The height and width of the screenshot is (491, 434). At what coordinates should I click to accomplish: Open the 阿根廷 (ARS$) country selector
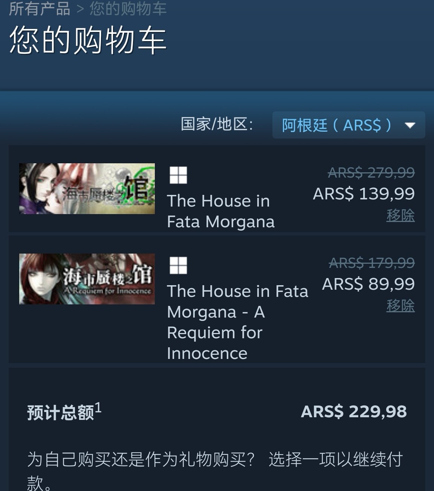[348, 125]
